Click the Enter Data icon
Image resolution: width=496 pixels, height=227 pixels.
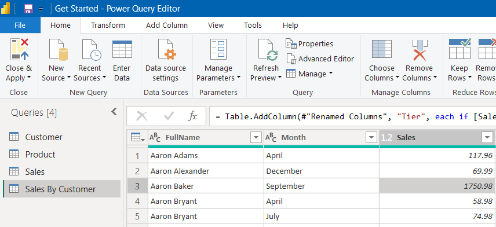pos(122,49)
